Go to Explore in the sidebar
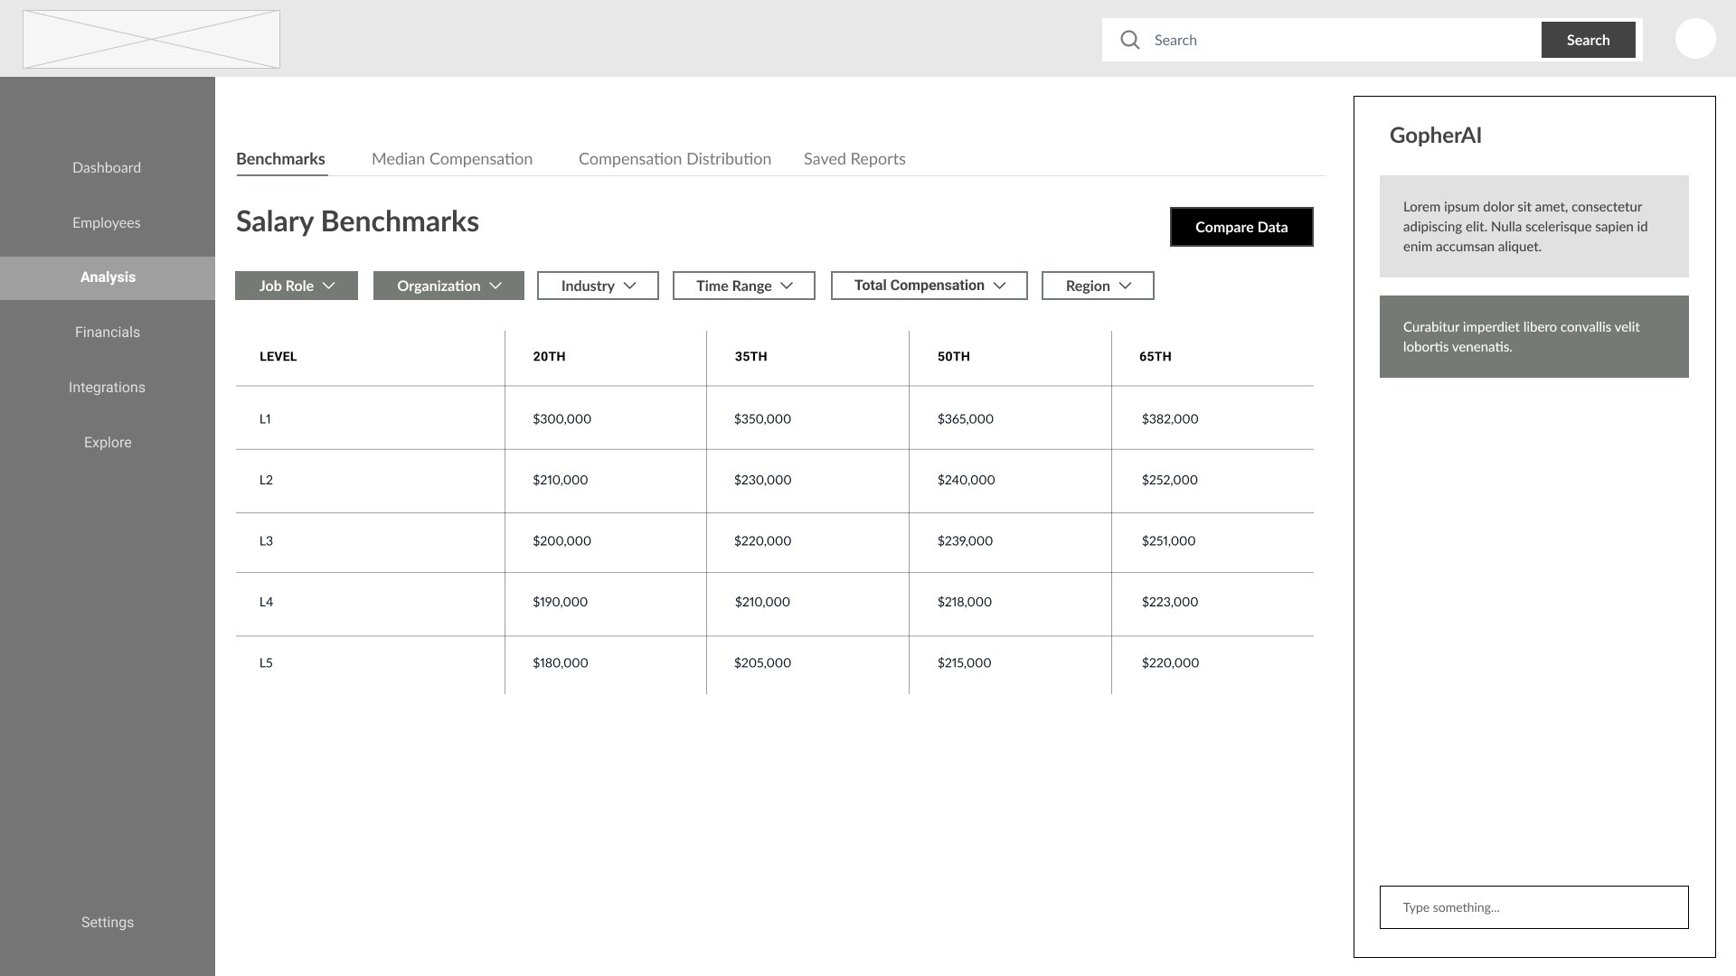 pos(108,442)
